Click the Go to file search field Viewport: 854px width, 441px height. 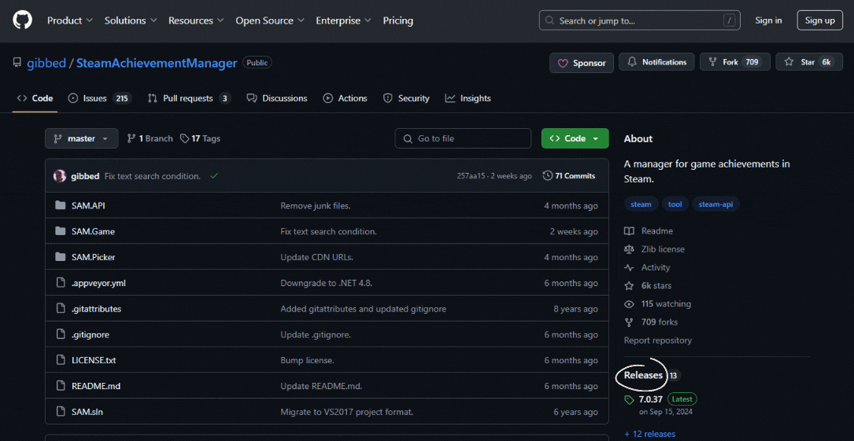pyautogui.click(x=463, y=138)
